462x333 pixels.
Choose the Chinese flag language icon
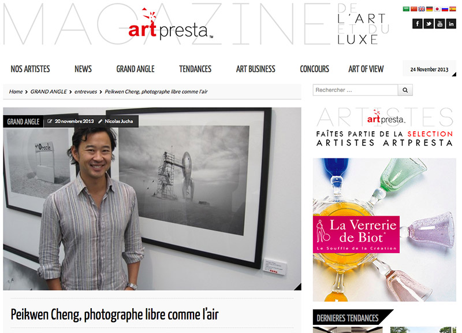[414, 9]
